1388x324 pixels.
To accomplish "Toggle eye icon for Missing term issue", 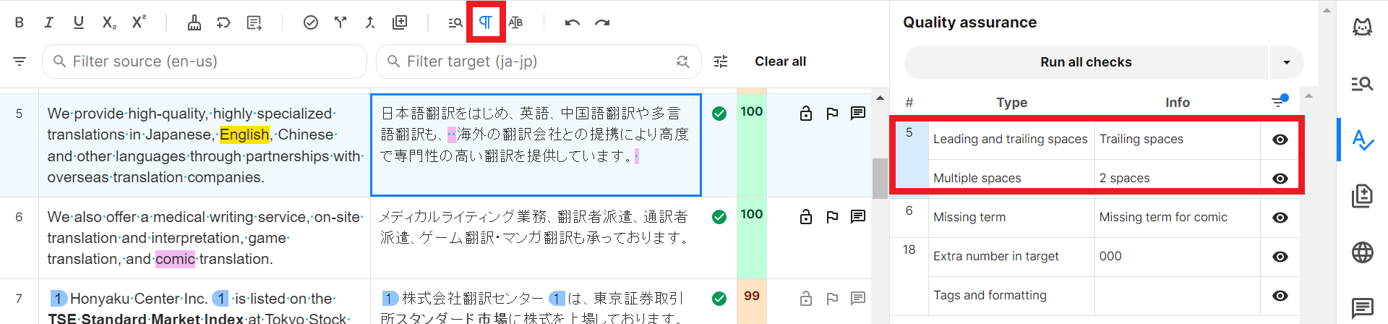I will [x=1280, y=218].
